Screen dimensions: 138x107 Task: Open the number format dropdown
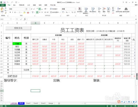click(x=75, y=9)
